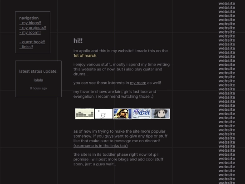Click the 'the site is in its toddler phase' paragraph
Screen dimensions: 245x184
pyautogui.click(x=118, y=159)
